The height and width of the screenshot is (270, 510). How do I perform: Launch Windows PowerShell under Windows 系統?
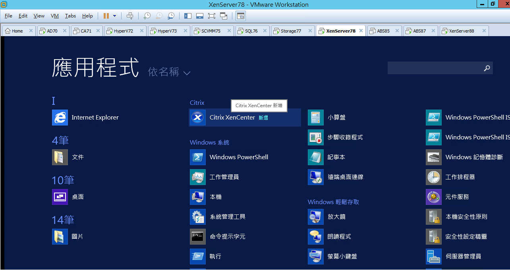pos(198,157)
